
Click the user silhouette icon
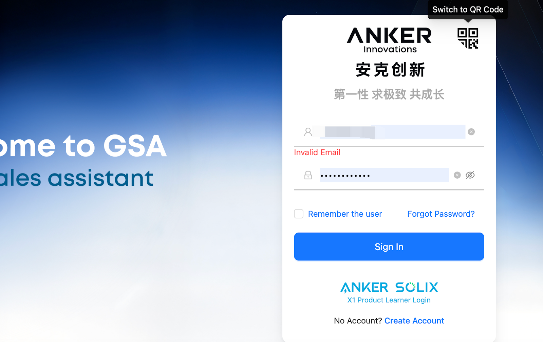(x=308, y=132)
